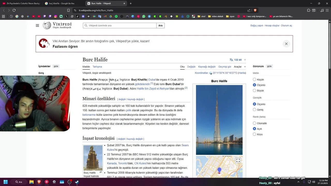Click the Oturum aç login link
331x186 pixels.
coord(287,26)
